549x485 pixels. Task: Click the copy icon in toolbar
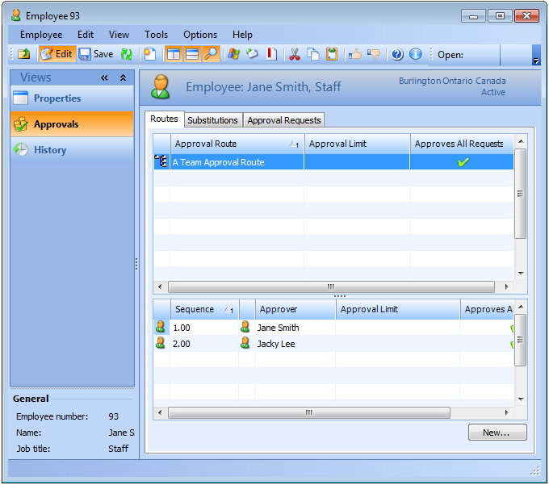click(x=313, y=54)
